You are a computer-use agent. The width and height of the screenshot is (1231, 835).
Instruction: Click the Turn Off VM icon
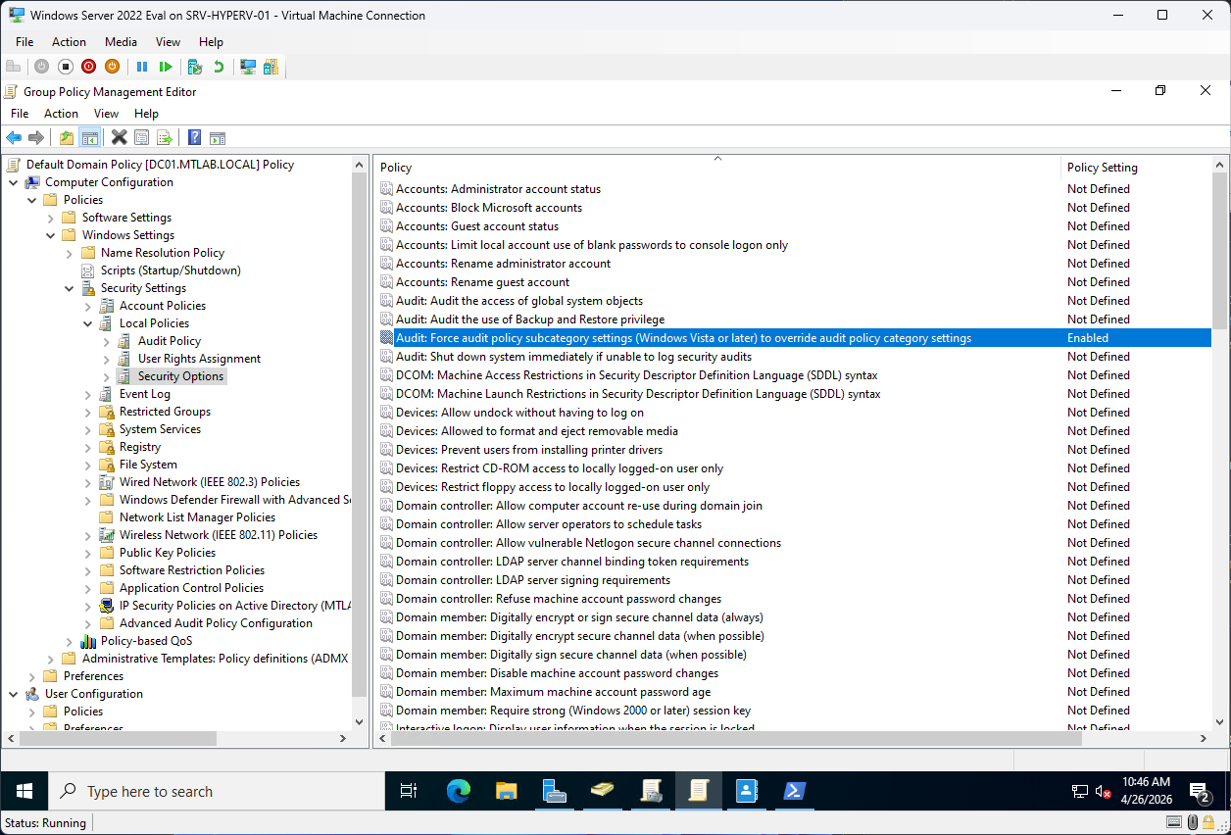[65, 67]
